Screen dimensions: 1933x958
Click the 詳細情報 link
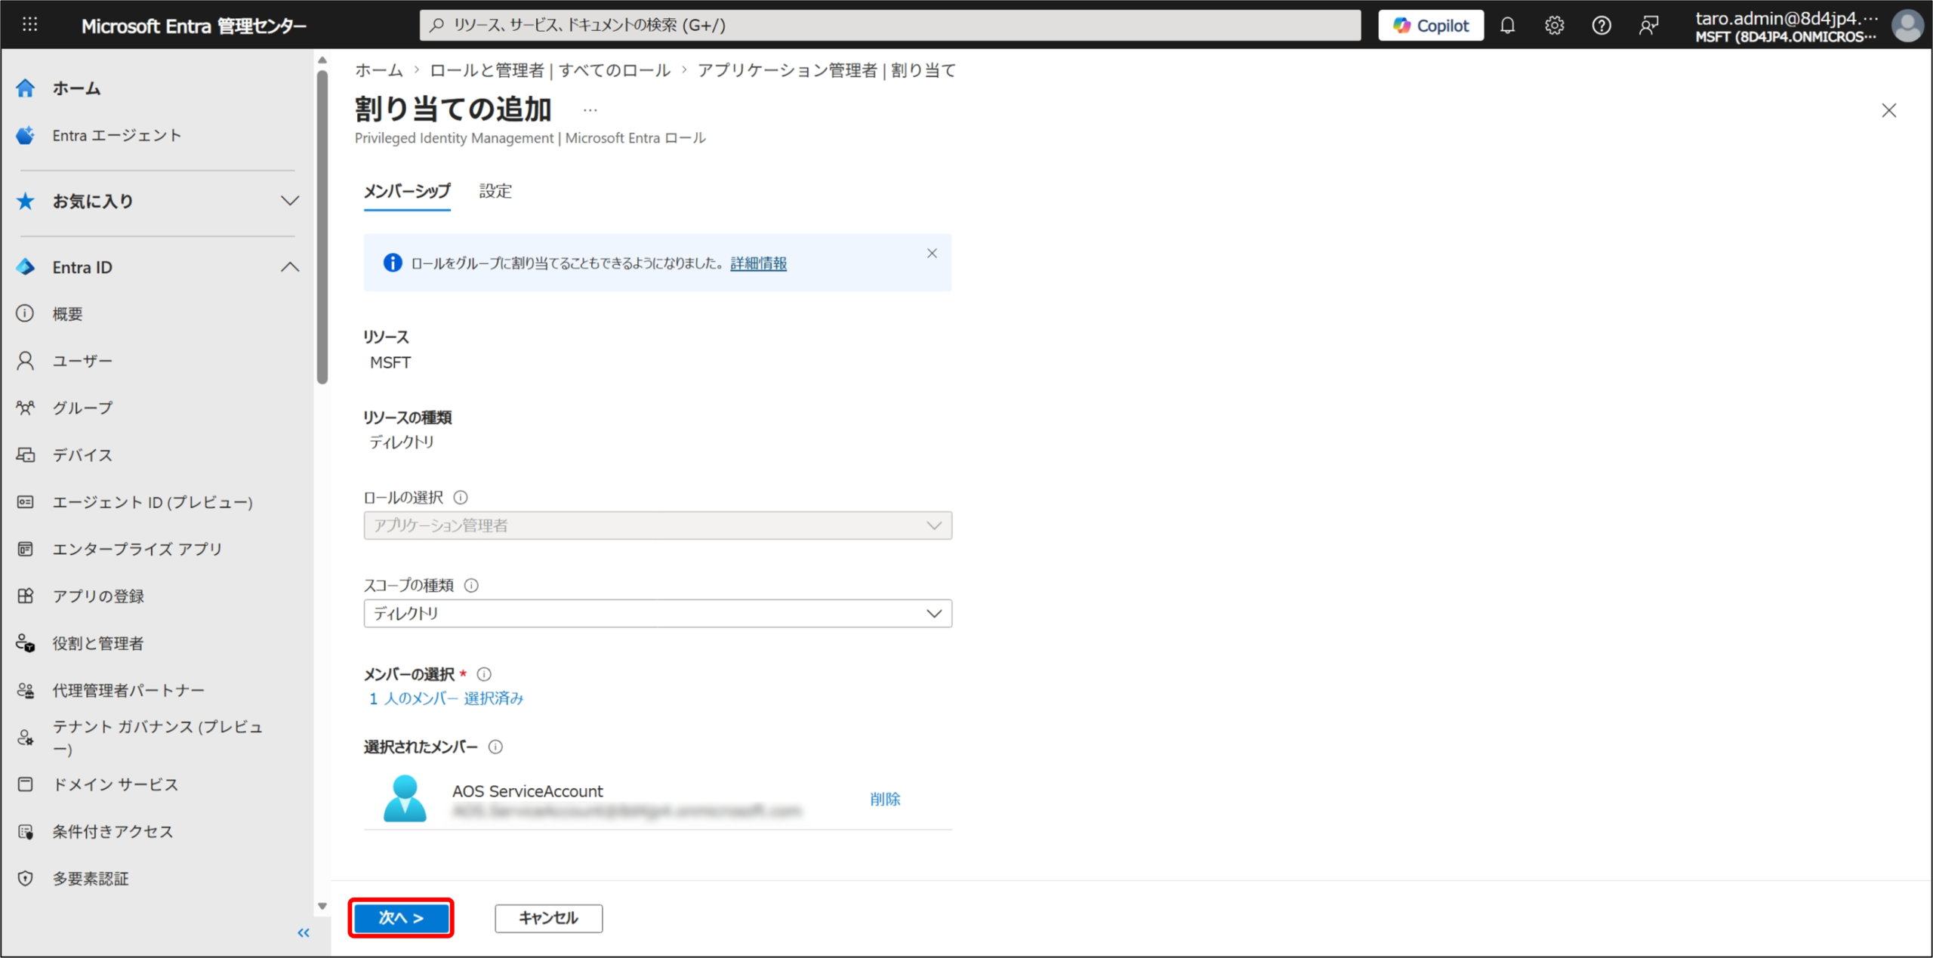pos(758,263)
